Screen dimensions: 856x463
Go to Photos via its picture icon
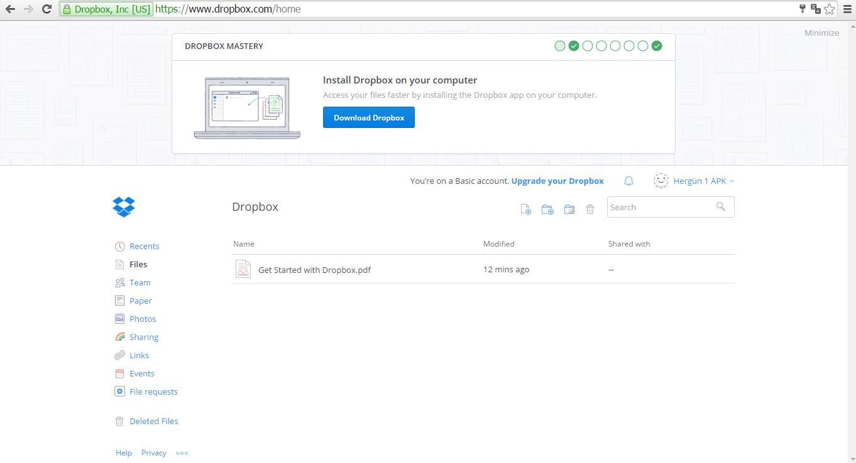119,319
